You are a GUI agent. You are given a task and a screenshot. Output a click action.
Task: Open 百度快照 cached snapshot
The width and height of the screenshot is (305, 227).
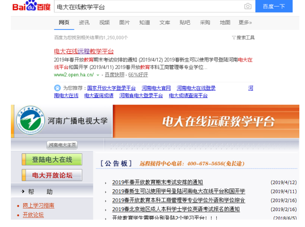(114, 75)
